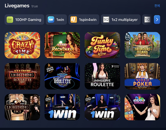
Task: Filter games by 1spin4win provider
Action: click(x=84, y=20)
